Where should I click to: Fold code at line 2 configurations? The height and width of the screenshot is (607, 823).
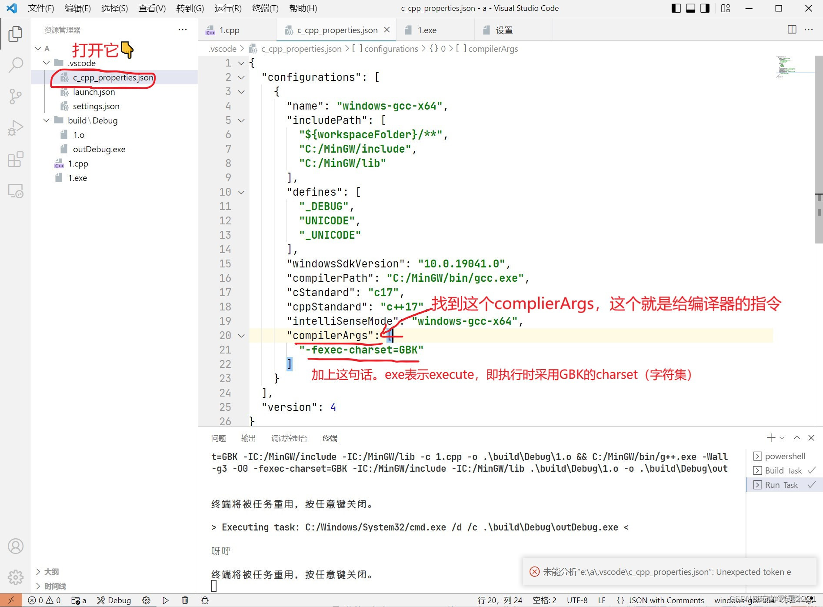point(241,77)
